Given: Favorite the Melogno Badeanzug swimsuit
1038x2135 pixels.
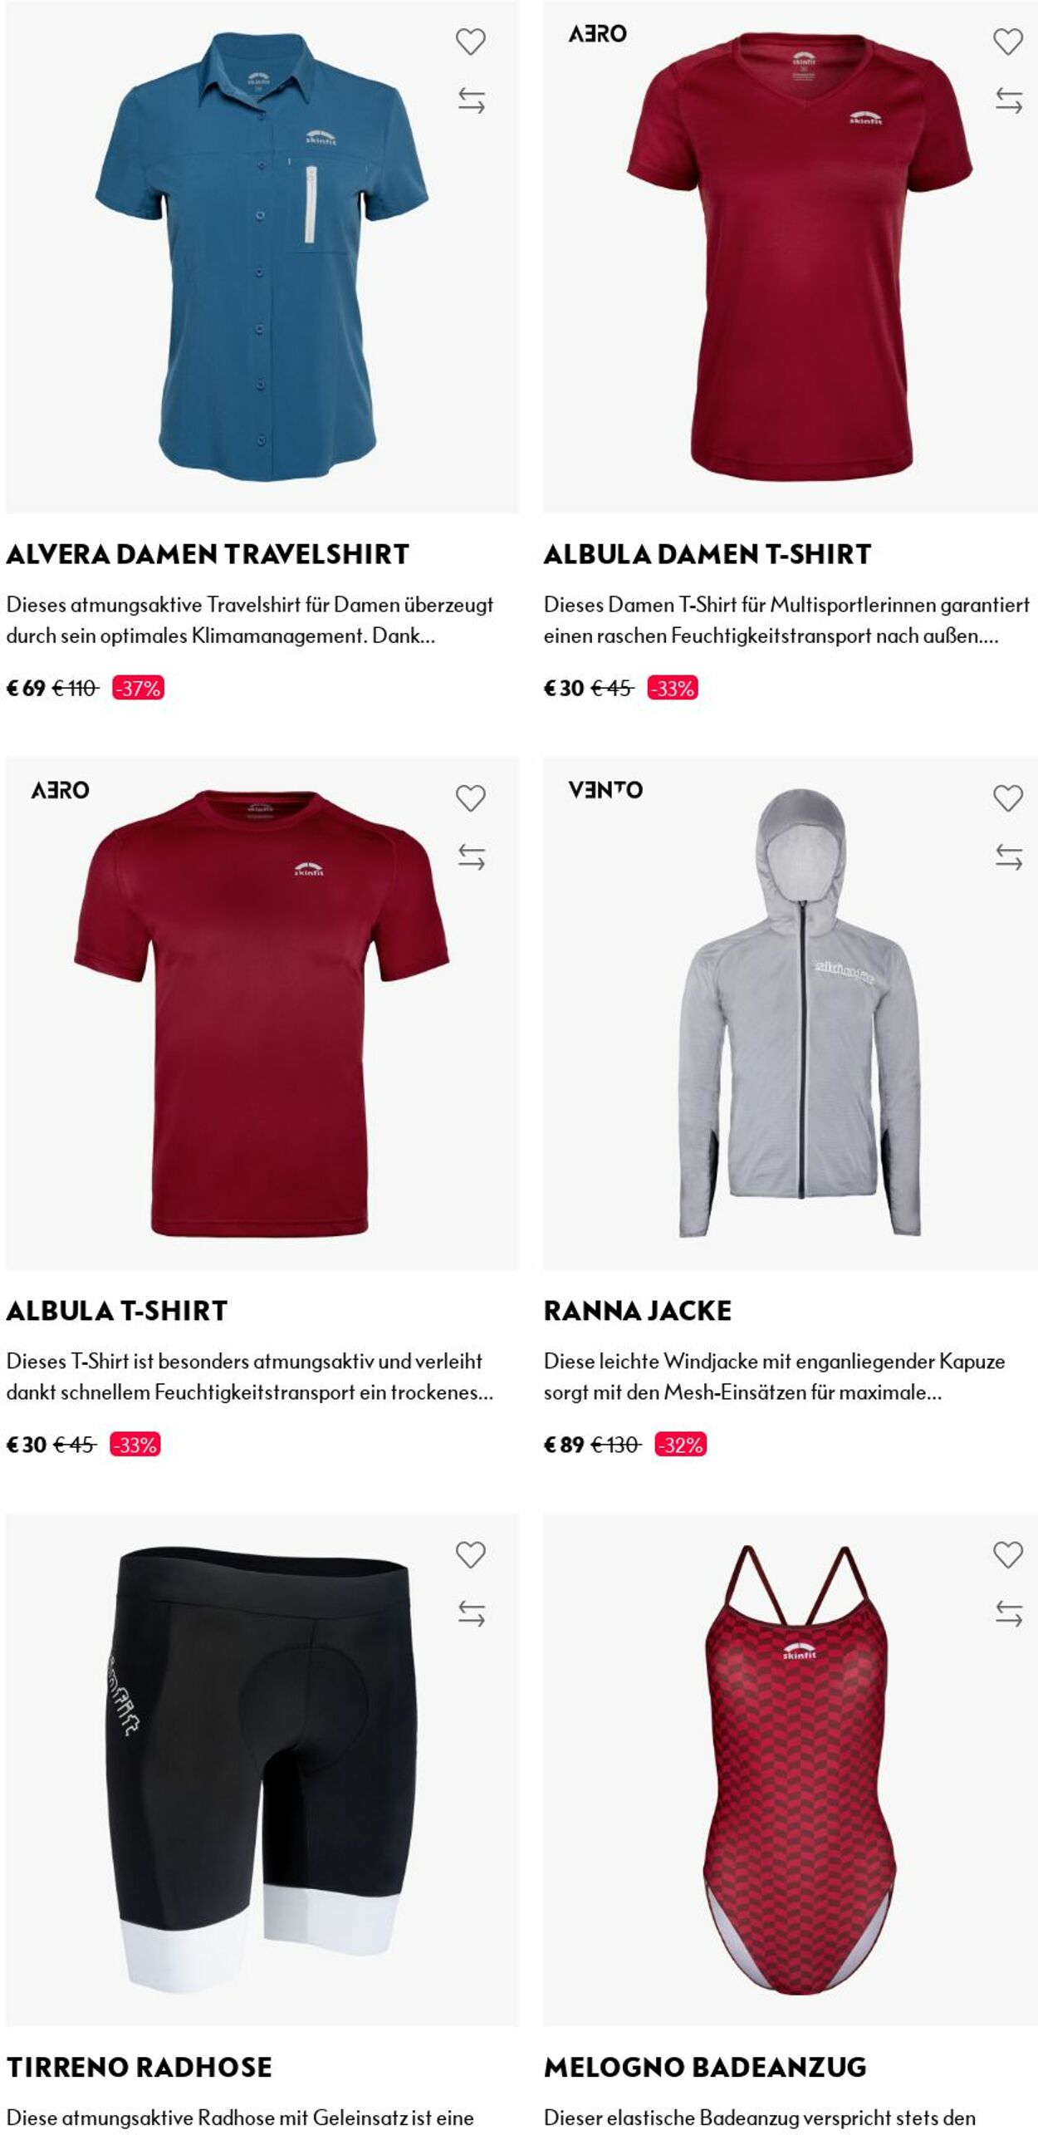Looking at the screenshot, I should click(1007, 1555).
